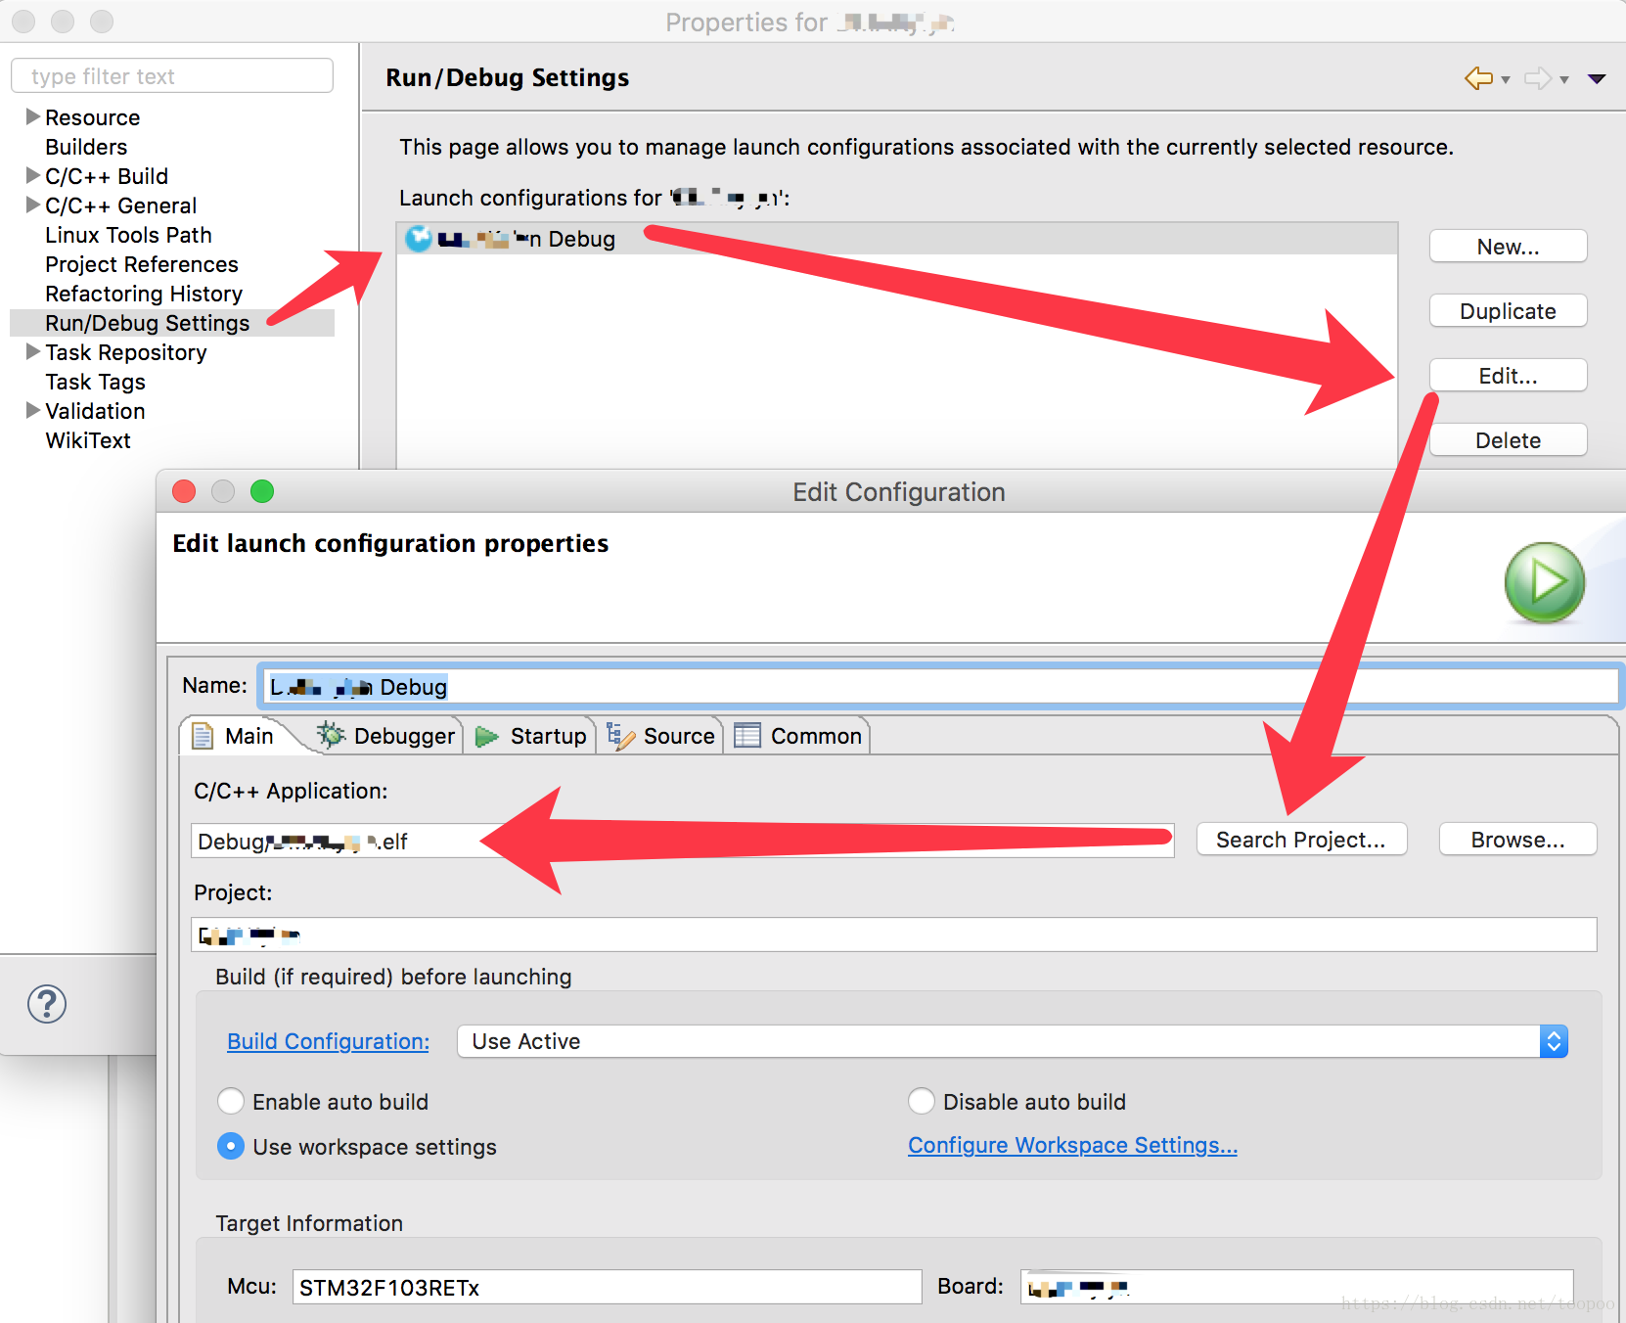The width and height of the screenshot is (1626, 1323).
Task: Expand the Task Repository tree node
Action: [33, 352]
